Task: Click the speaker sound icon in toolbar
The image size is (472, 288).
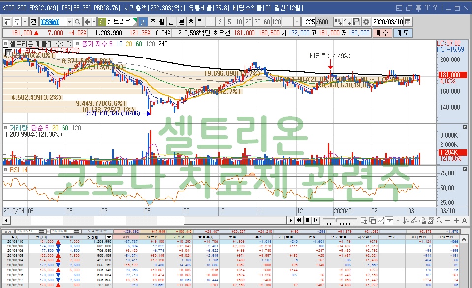Action: click(87, 22)
